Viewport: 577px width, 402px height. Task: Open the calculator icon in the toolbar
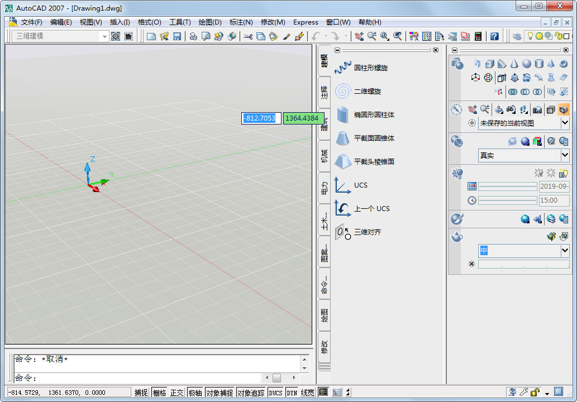click(x=478, y=36)
